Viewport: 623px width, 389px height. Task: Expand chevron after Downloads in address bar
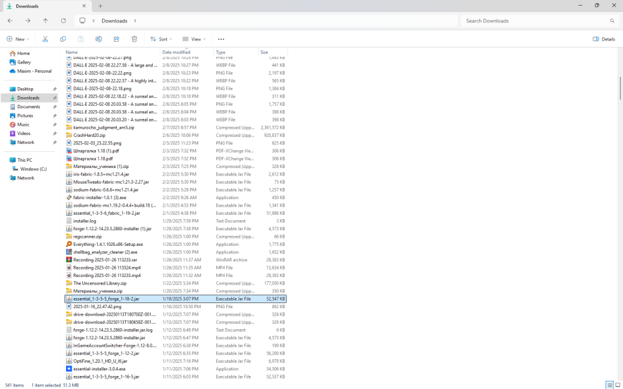tap(135, 21)
